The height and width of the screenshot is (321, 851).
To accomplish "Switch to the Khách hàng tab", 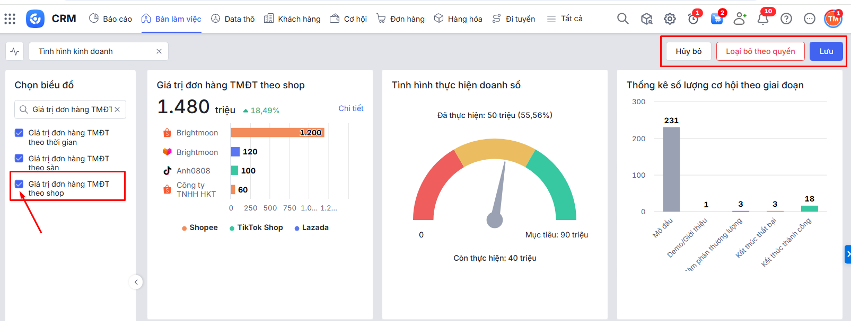I will pos(292,19).
